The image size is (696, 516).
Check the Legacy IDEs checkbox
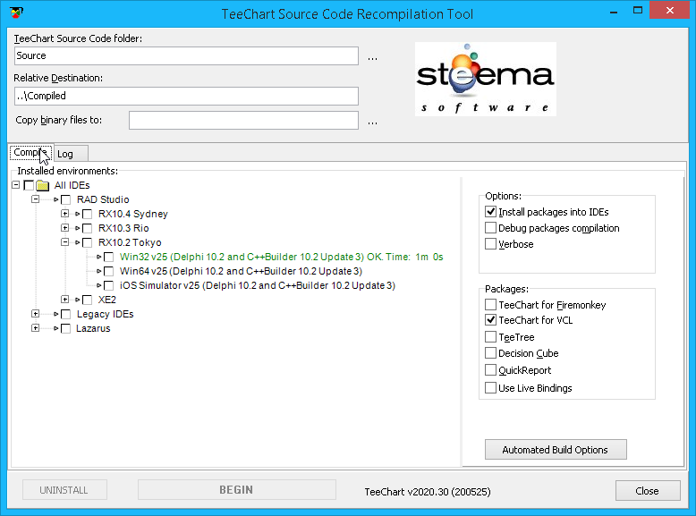(x=65, y=314)
